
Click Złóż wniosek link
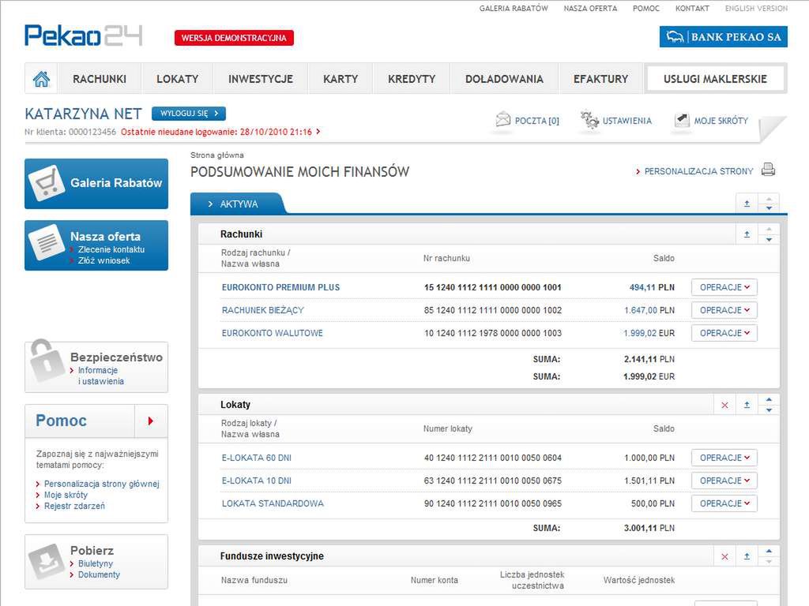coord(103,260)
